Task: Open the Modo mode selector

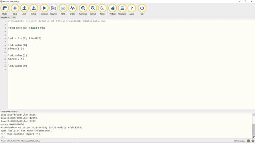Action: point(4,10)
